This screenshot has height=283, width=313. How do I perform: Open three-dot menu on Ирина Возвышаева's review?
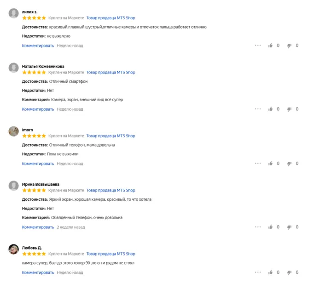[x=258, y=226]
